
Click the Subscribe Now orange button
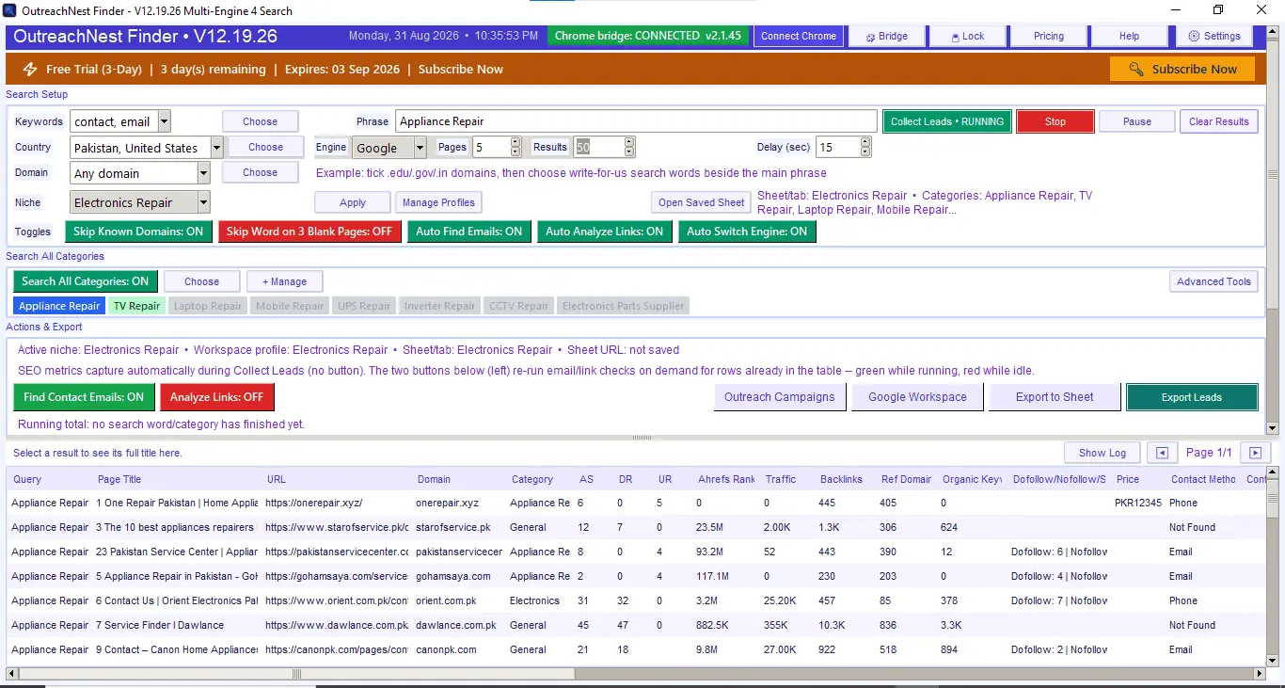(1182, 70)
